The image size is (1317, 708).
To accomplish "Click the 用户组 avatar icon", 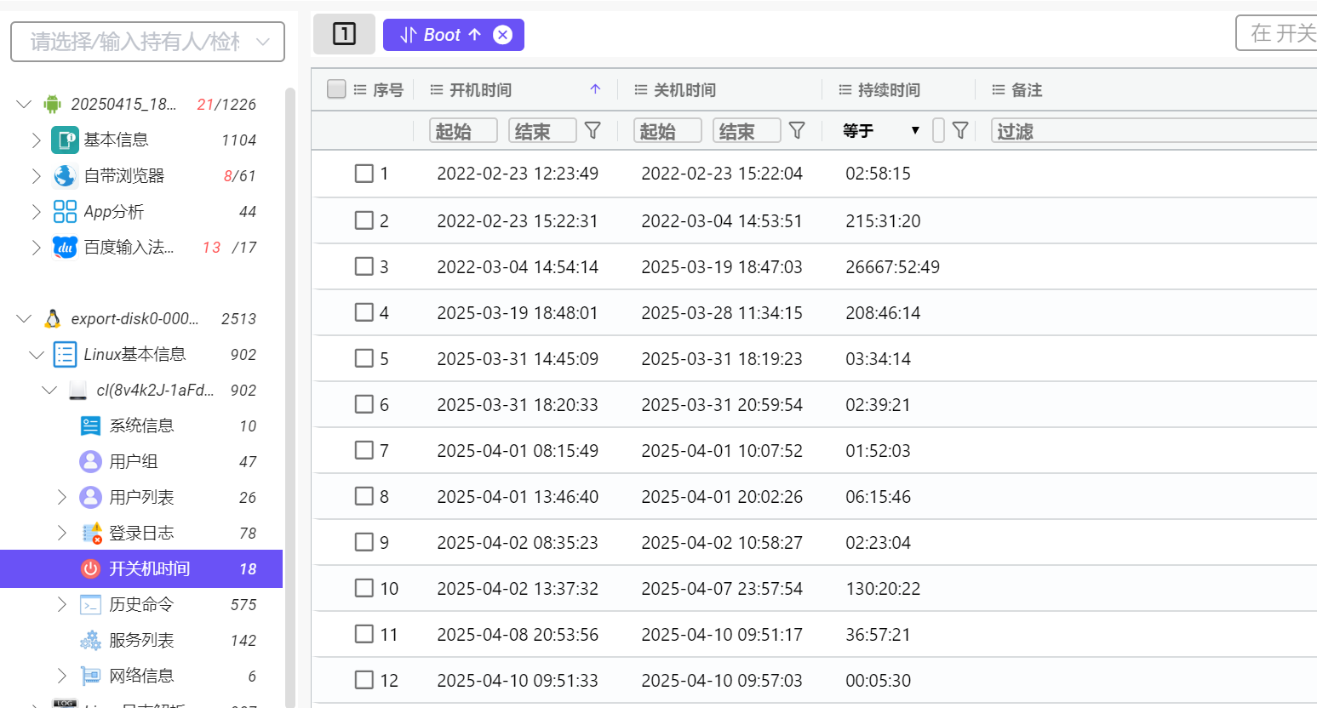I will pyautogui.click(x=90, y=461).
